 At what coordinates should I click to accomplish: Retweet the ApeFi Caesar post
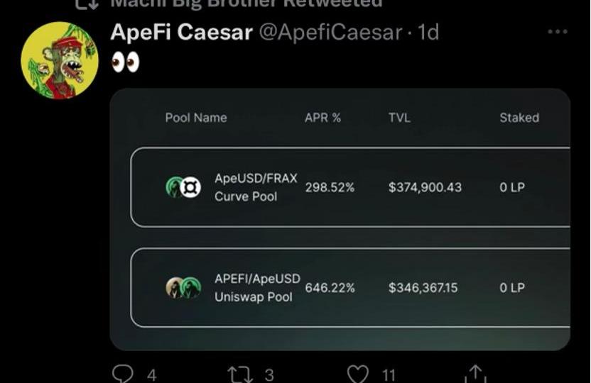click(239, 374)
